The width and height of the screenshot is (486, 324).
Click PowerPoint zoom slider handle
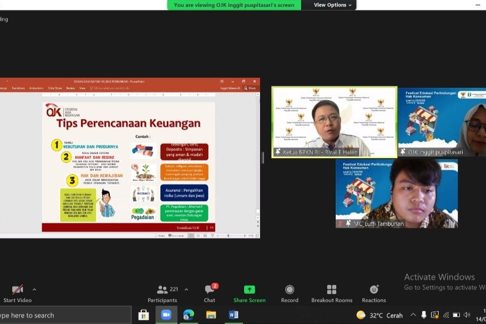pos(229,236)
